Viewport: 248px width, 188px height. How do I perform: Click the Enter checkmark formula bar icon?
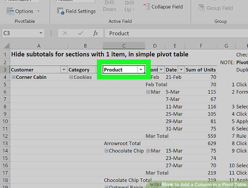(x=80, y=33)
